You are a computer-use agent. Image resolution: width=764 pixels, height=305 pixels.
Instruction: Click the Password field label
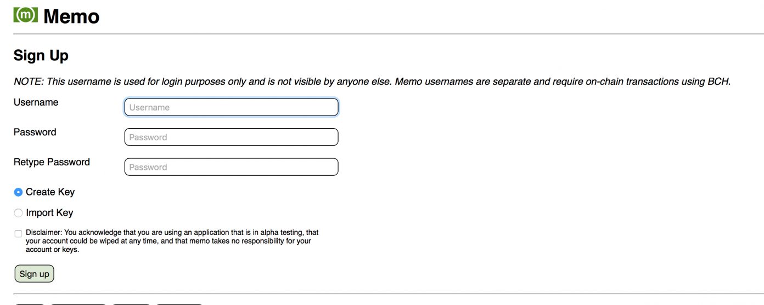35,132
